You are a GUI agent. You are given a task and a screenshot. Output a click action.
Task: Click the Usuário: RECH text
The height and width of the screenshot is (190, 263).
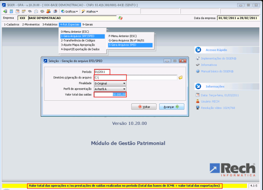(210, 101)
